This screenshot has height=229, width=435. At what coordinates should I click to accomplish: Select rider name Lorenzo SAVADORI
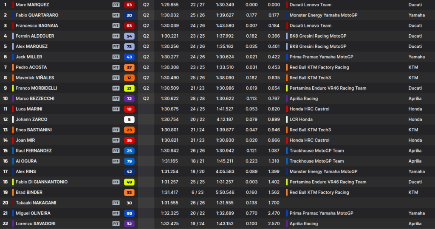click(x=36, y=223)
